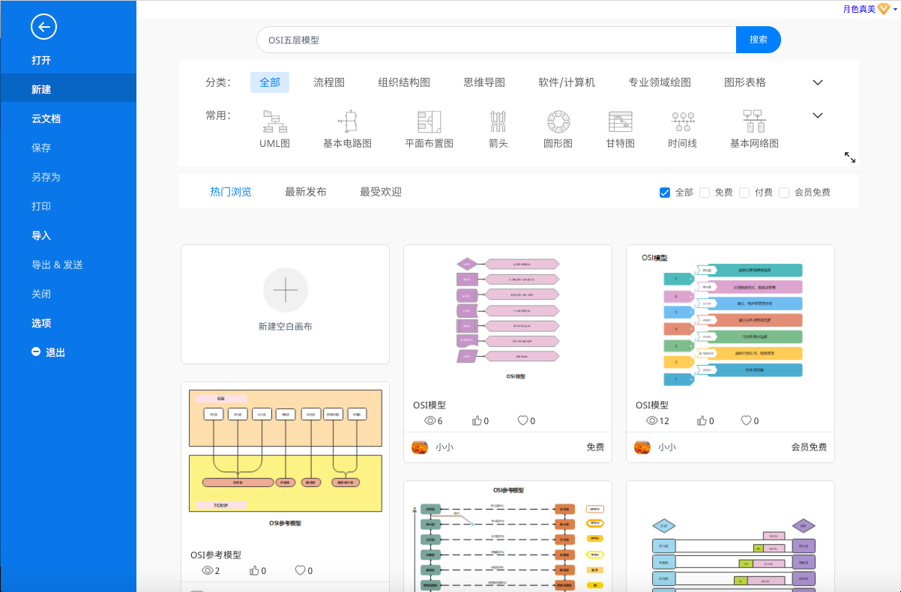
Task: Select 新建 in the sidebar
Action: point(68,89)
